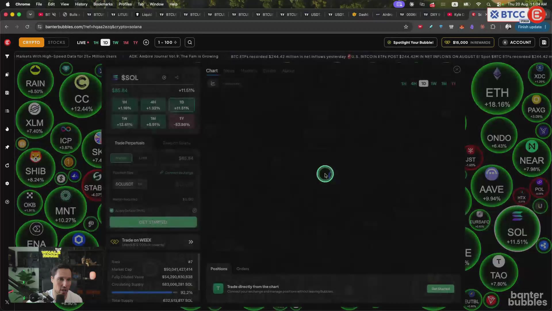
Task: Click the AAVE bubble
Action: click(492, 186)
